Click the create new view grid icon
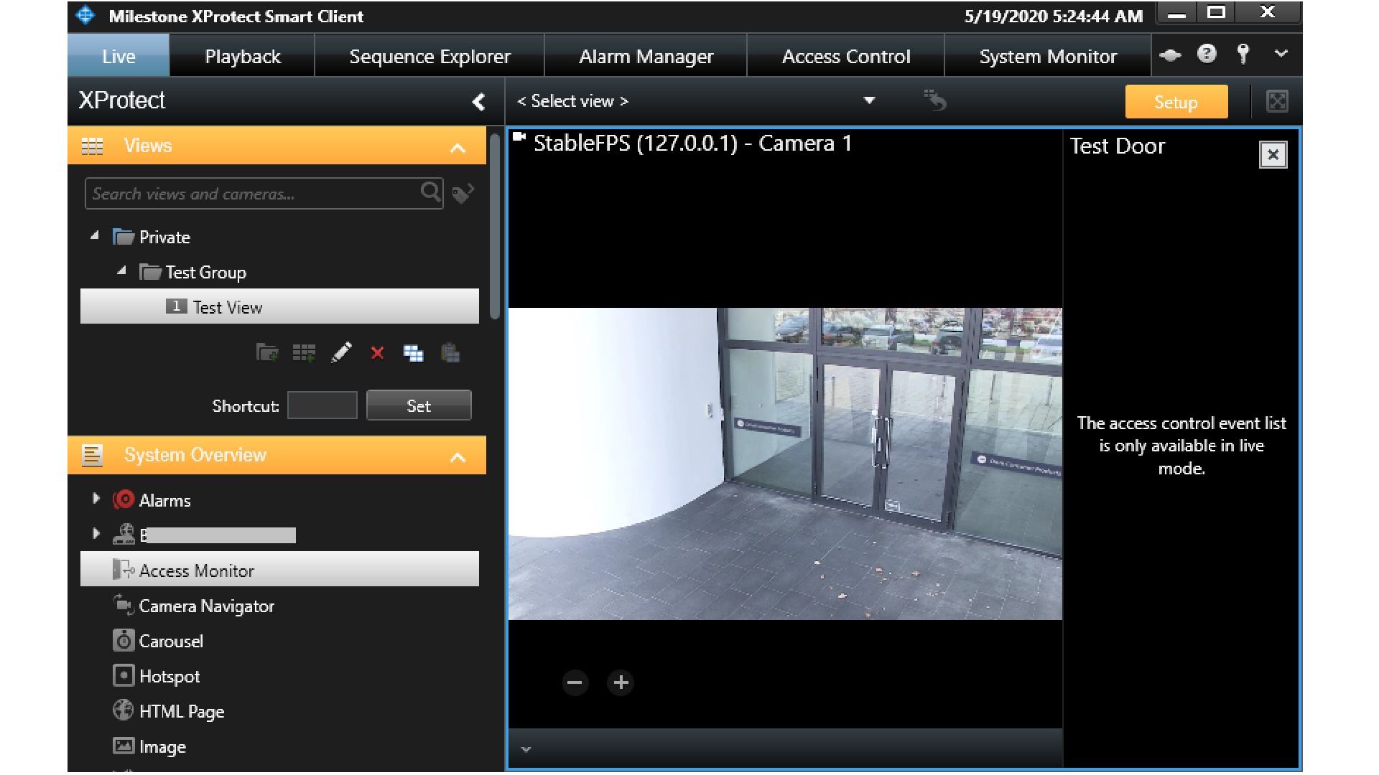Viewport: 1379px width, 775px height. point(304,352)
